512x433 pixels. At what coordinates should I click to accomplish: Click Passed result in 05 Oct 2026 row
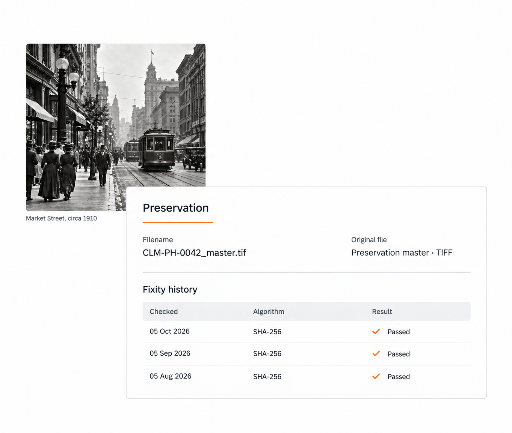(x=399, y=332)
